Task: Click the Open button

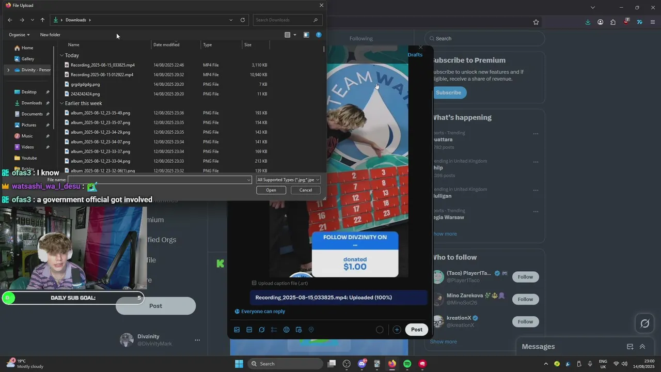Action: click(271, 190)
